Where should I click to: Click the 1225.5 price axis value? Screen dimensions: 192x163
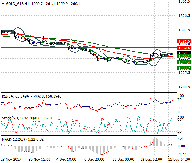pos(184,73)
